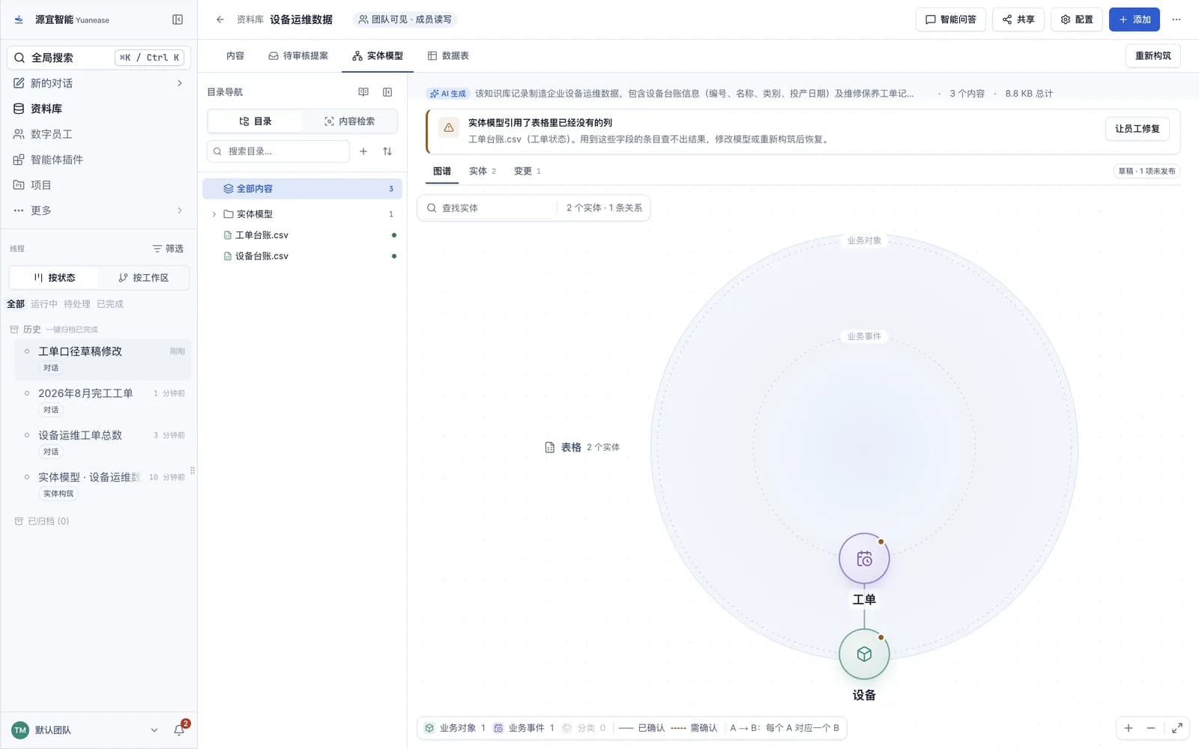Switch thread view to 按状态

54,278
